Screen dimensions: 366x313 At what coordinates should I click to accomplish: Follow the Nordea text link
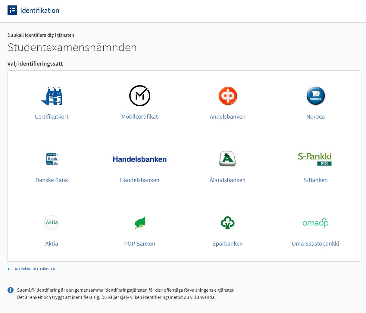[316, 117]
